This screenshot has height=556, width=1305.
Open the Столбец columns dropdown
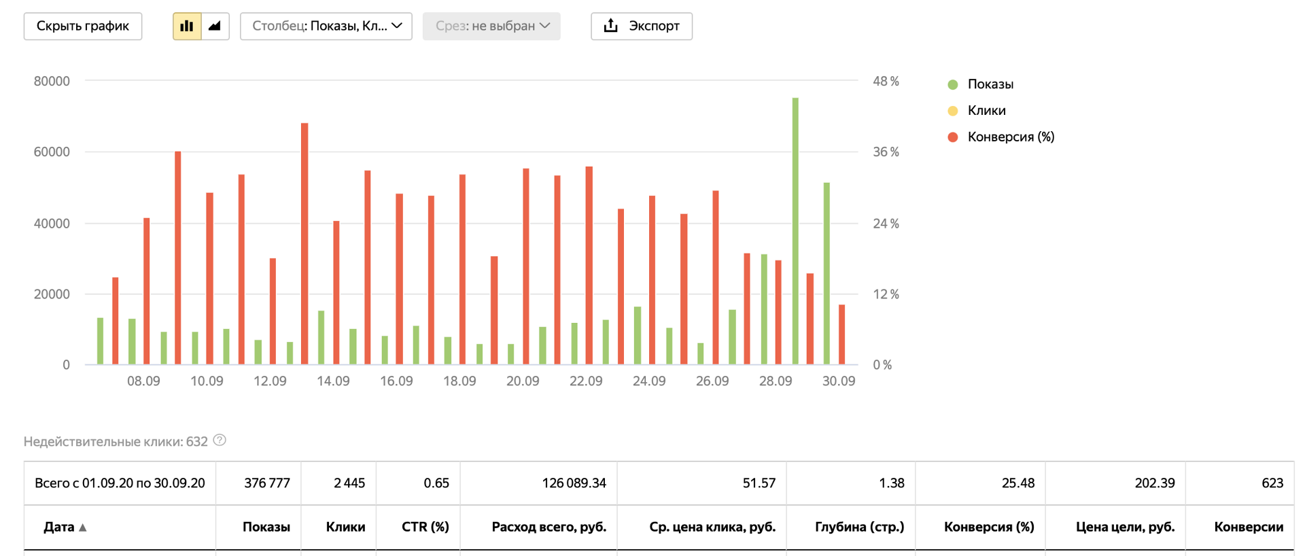pos(326,27)
